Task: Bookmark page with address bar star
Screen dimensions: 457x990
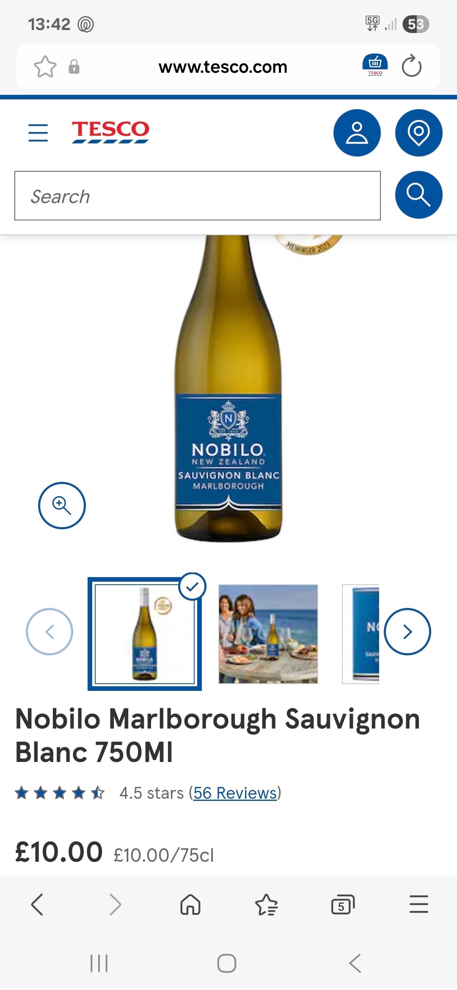Action: coord(45,67)
